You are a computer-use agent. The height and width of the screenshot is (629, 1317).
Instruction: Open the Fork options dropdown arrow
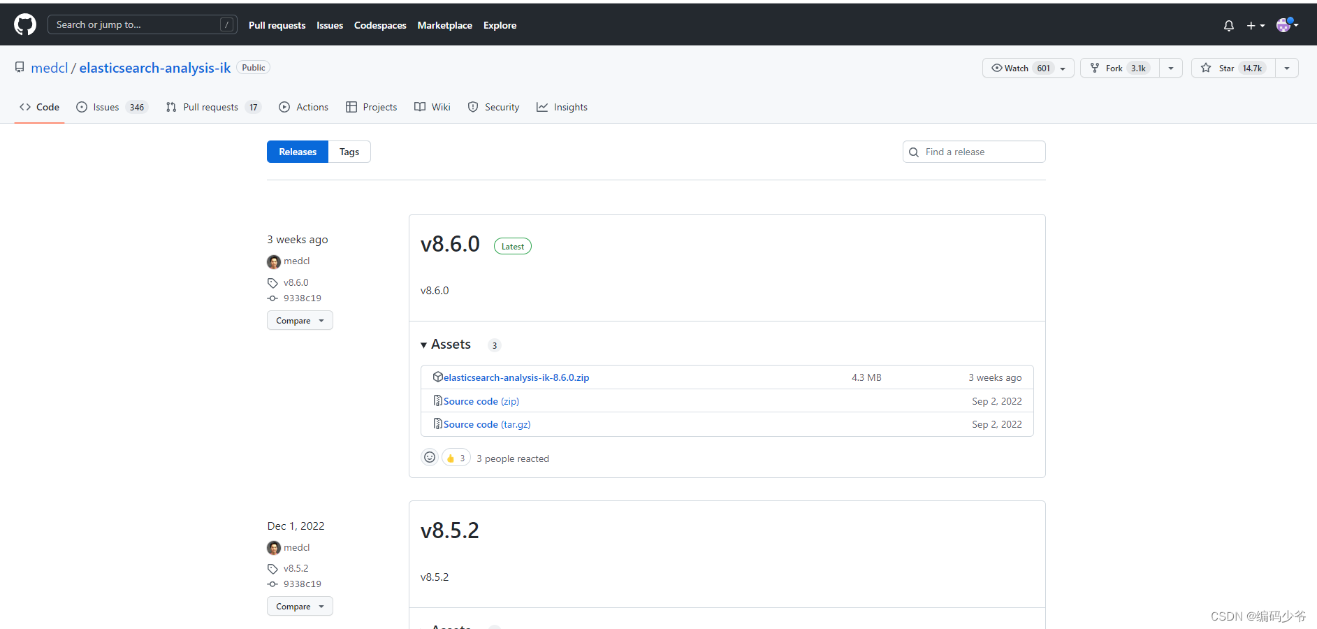[x=1171, y=68]
